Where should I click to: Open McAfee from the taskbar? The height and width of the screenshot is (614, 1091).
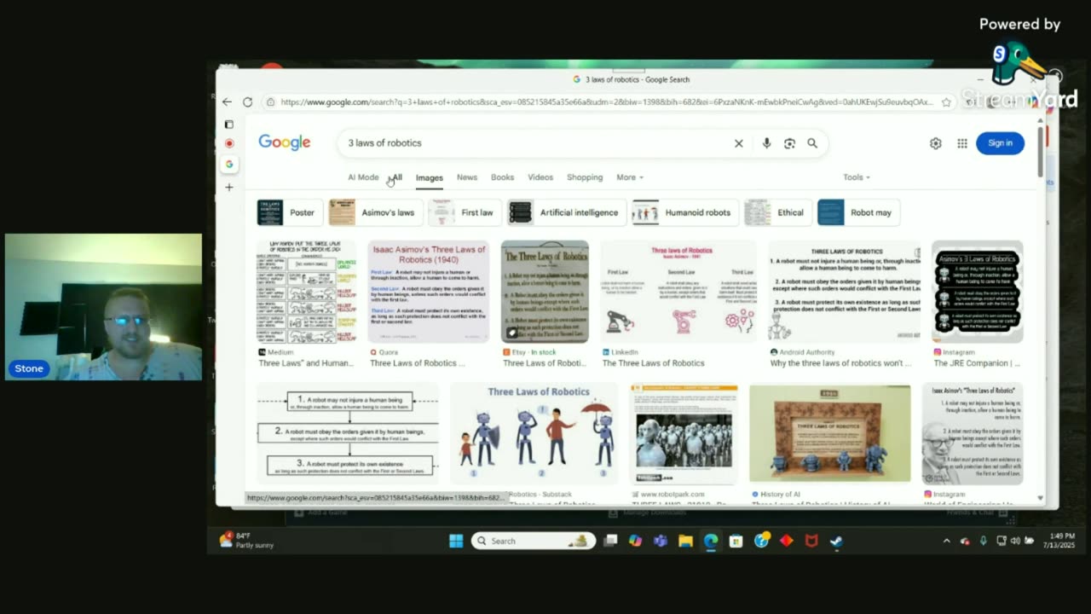[811, 541]
